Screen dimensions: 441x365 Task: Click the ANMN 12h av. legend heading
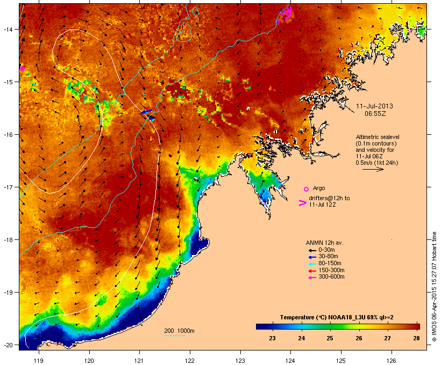pos(324,243)
